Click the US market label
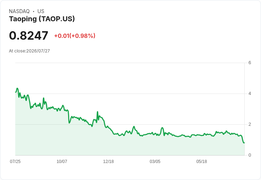This screenshot has height=180, width=261. click(x=41, y=11)
